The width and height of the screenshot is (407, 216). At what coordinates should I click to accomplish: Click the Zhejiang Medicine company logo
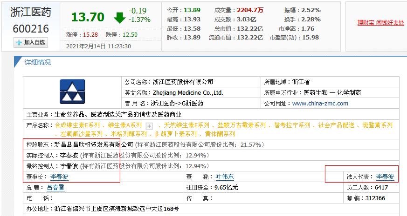(72, 92)
